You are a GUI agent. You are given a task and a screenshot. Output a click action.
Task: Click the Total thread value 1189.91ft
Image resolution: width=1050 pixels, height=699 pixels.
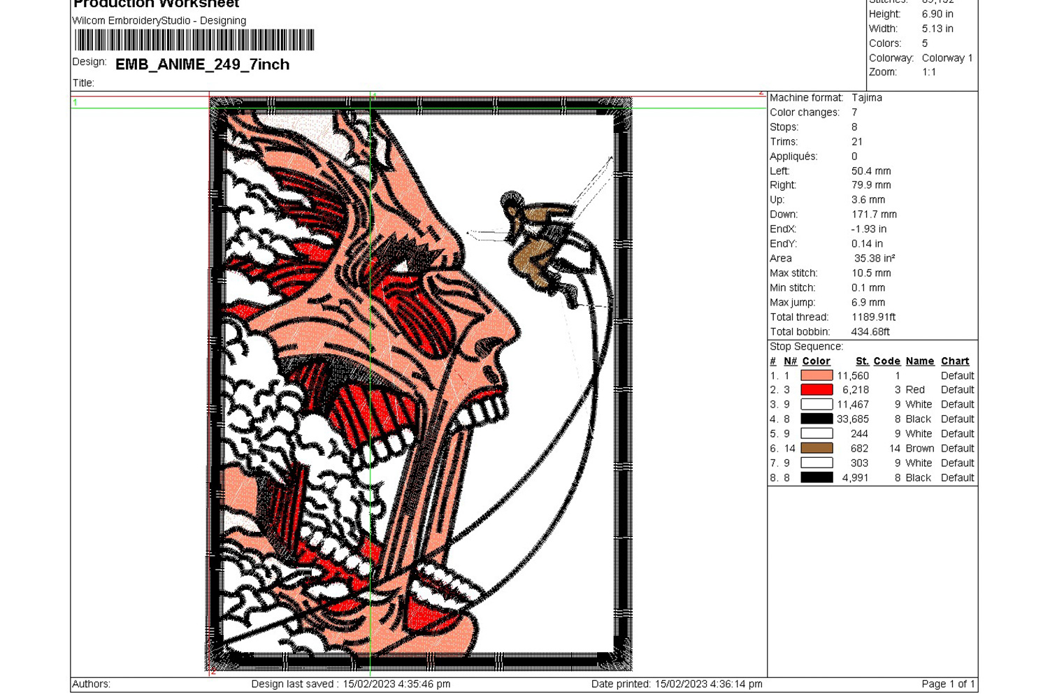pyautogui.click(x=873, y=317)
